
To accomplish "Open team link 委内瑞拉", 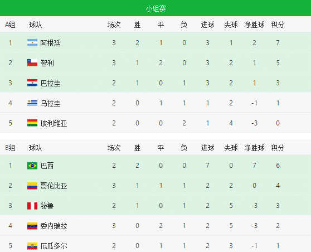I will tap(54, 226).
